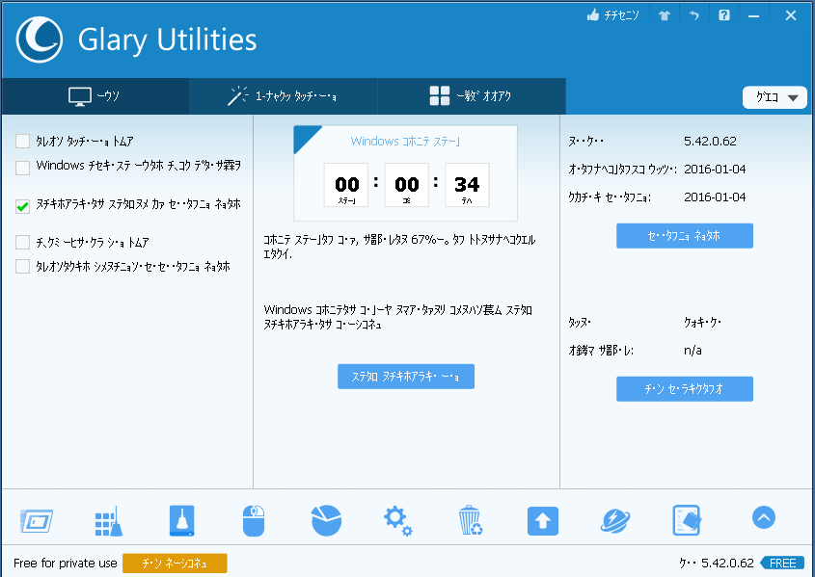Image resolution: width=815 pixels, height=577 pixels.
Task: Open the planet browser assistant icon
Action: click(x=615, y=520)
